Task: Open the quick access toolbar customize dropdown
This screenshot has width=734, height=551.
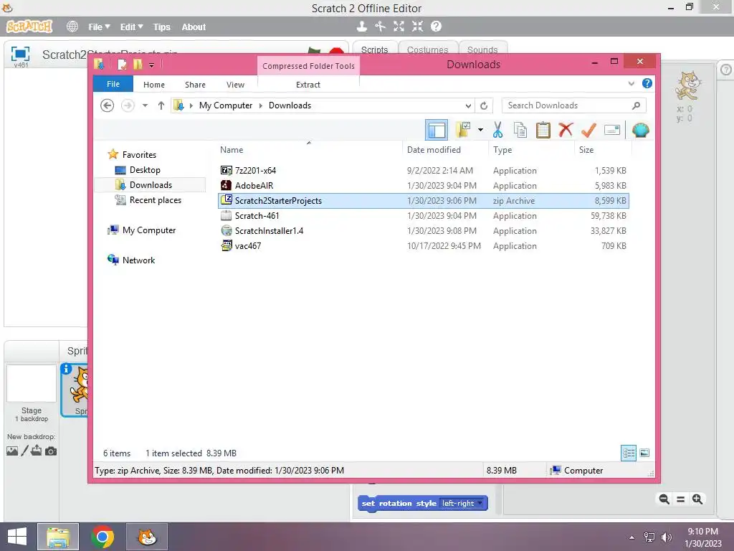Action: click(152, 65)
